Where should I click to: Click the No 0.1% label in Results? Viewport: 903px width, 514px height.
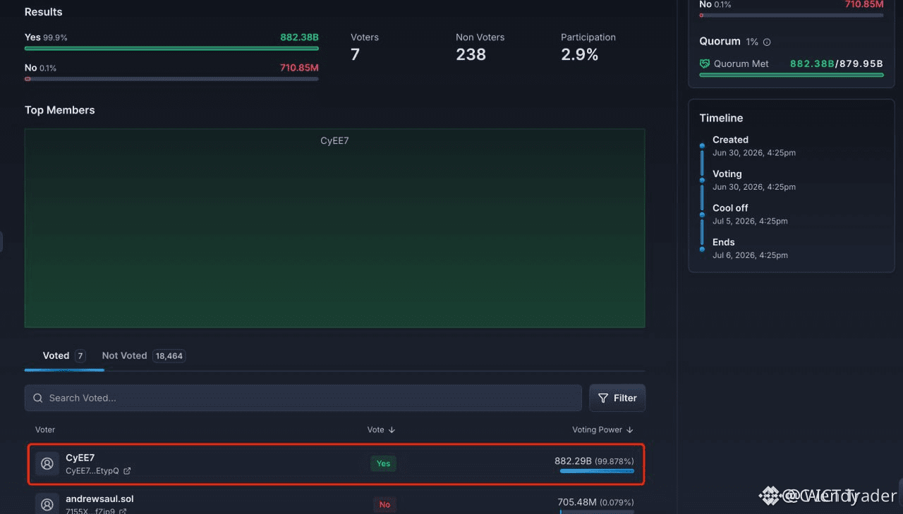(x=40, y=68)
